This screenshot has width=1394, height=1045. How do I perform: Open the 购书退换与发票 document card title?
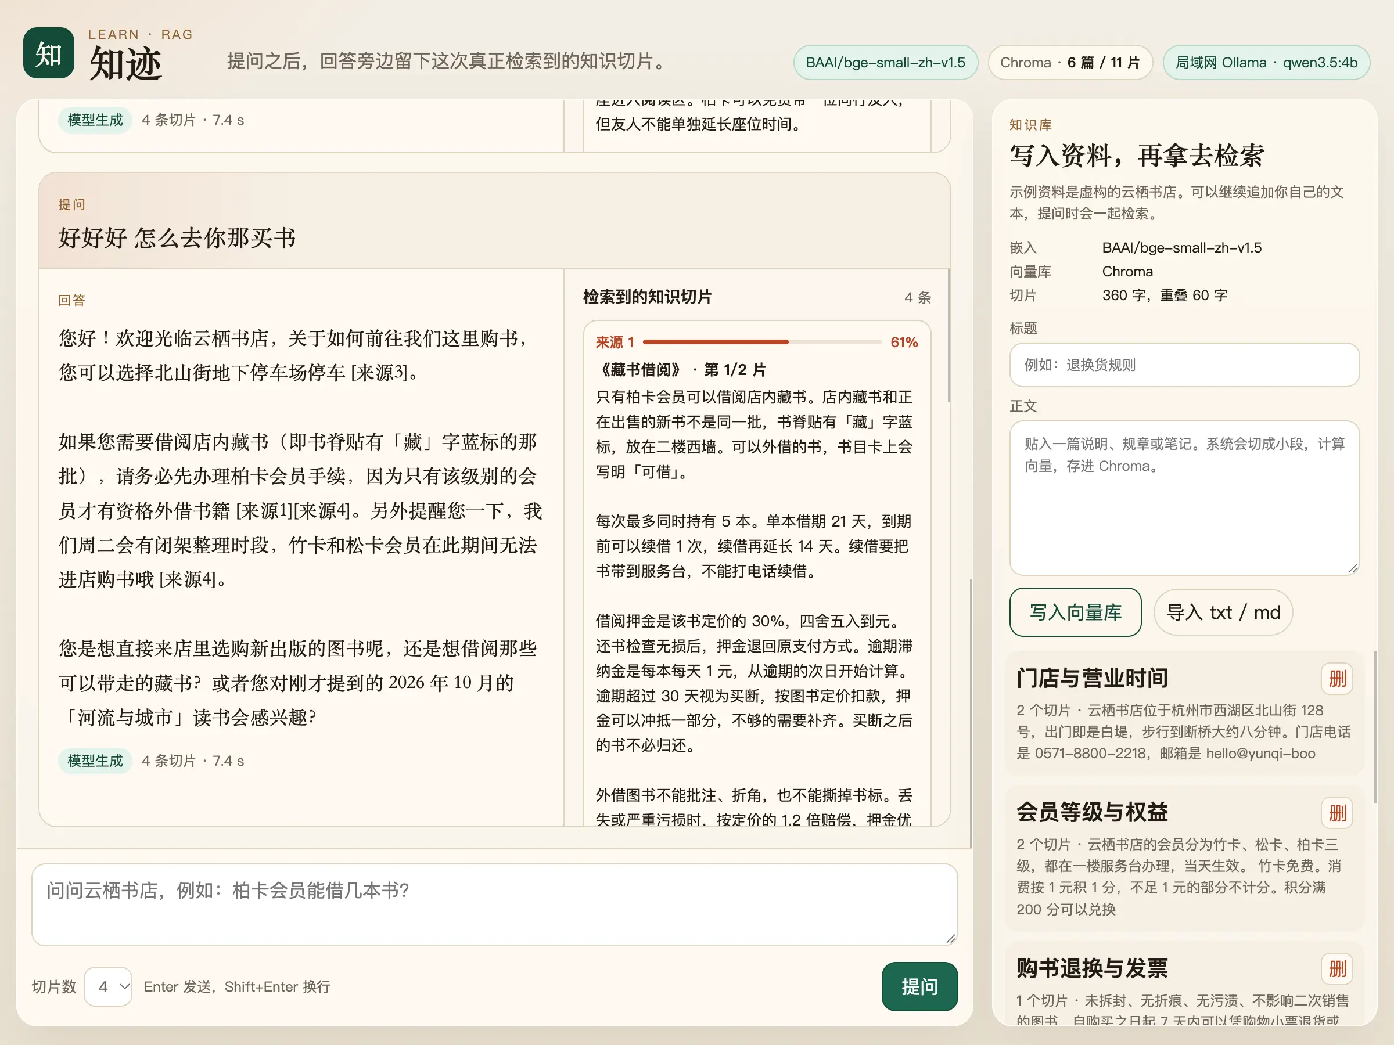pyautogui.click(x=1091, y=968)
